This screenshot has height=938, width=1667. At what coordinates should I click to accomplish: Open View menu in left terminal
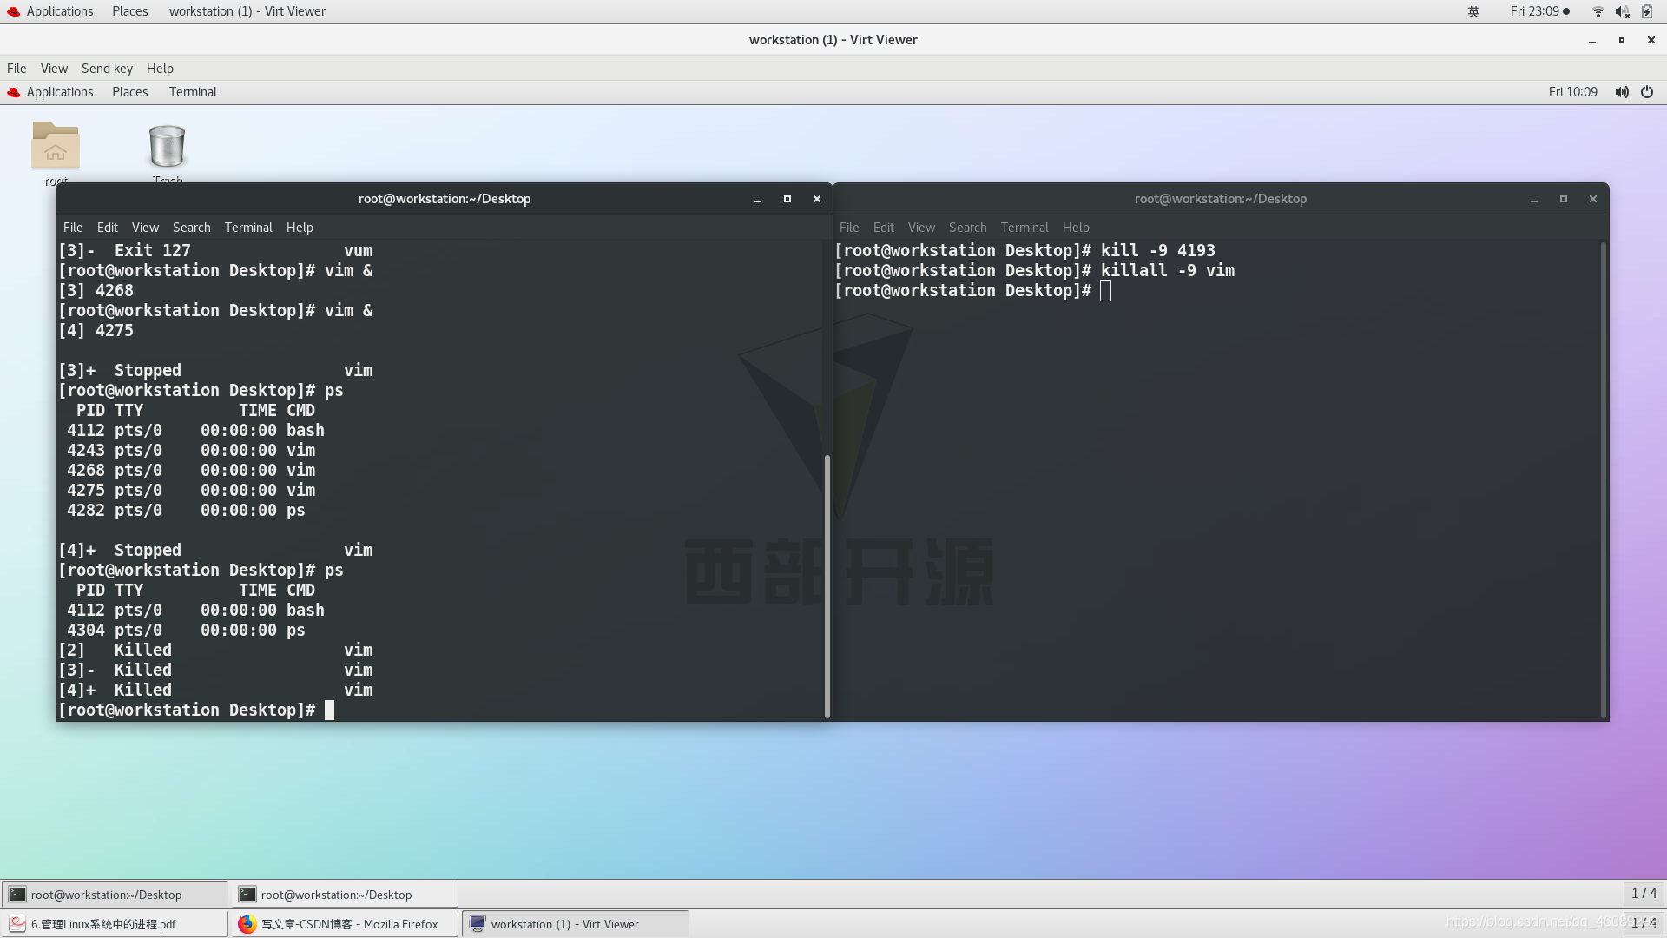point(145,228)
